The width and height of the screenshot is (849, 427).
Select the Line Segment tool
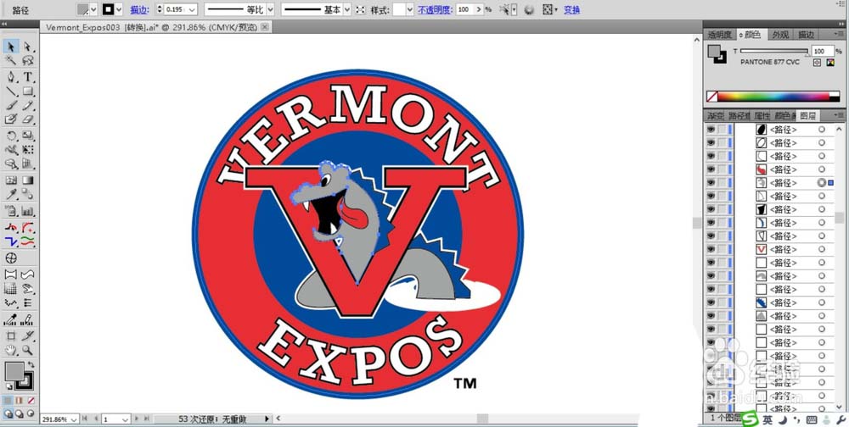coord(11,91)
